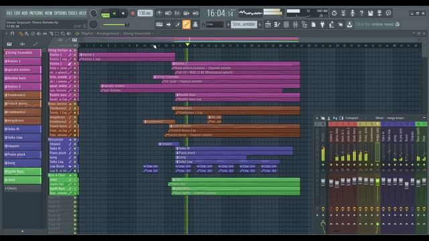This screenshot has height=241, width=429.
Task: Open the pattern selector showing Strin..semble
Action: (x=244, y=25)
